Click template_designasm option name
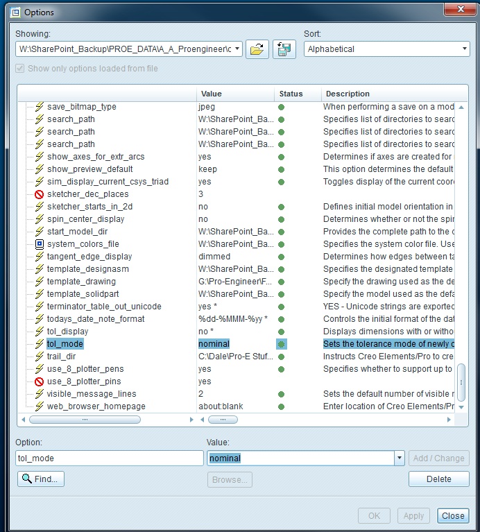The width and height of the screenshot is (480, 532). coord(88,269)
